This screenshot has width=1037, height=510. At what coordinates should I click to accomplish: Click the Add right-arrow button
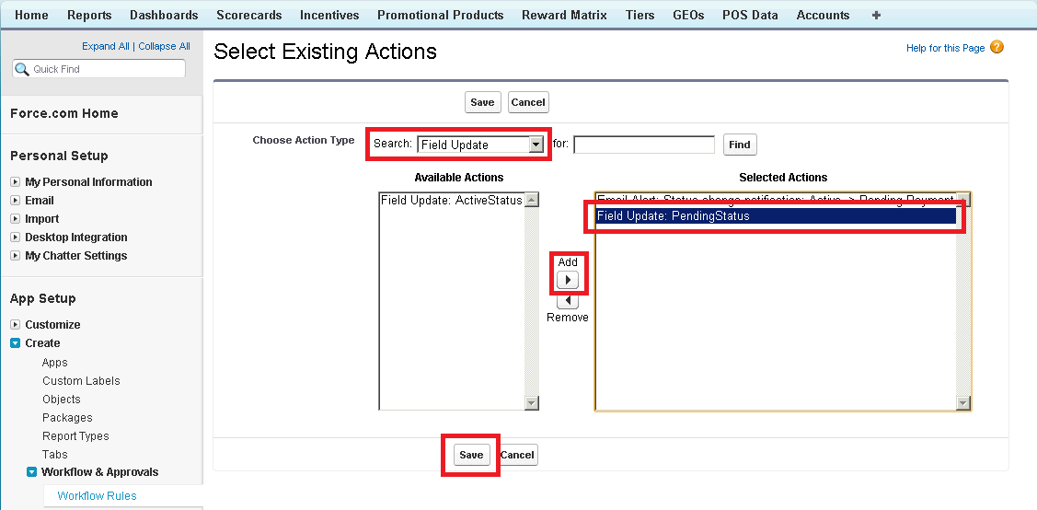[x=568, y=280]
